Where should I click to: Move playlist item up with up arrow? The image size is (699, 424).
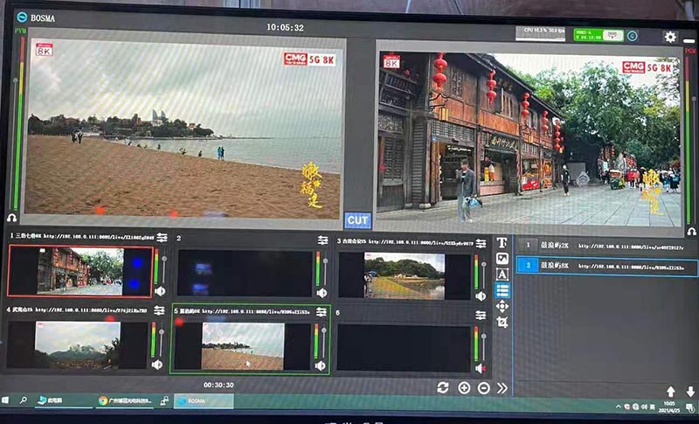670,392
